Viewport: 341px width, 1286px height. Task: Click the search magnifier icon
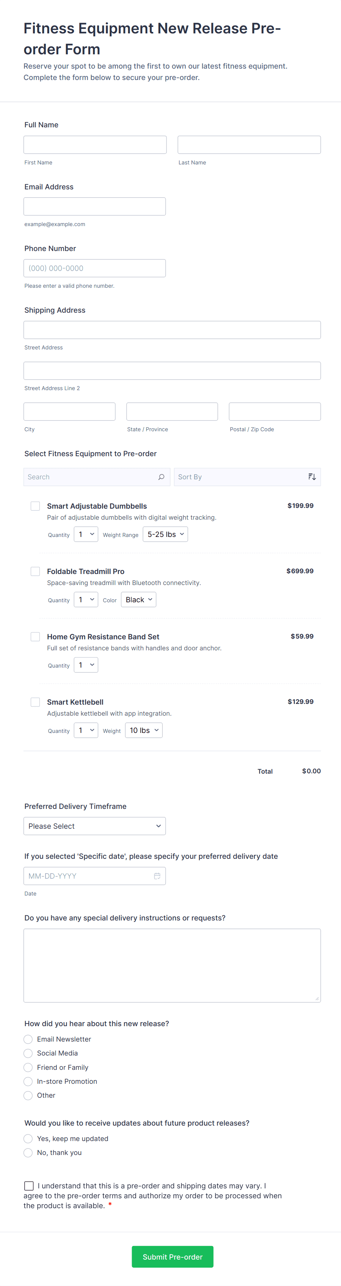point(161,477)
